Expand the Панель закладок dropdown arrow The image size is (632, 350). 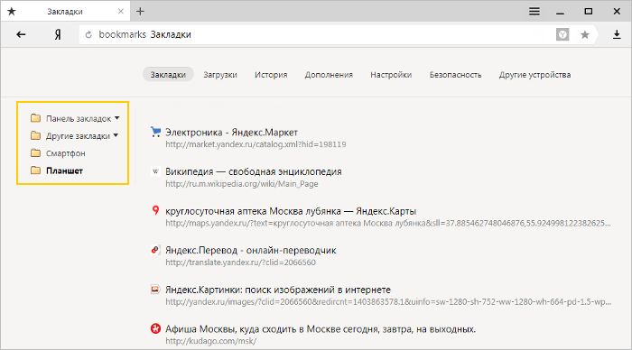[116, 118]
